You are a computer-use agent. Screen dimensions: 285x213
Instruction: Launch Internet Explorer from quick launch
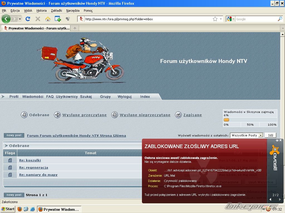tap(33, 209)
